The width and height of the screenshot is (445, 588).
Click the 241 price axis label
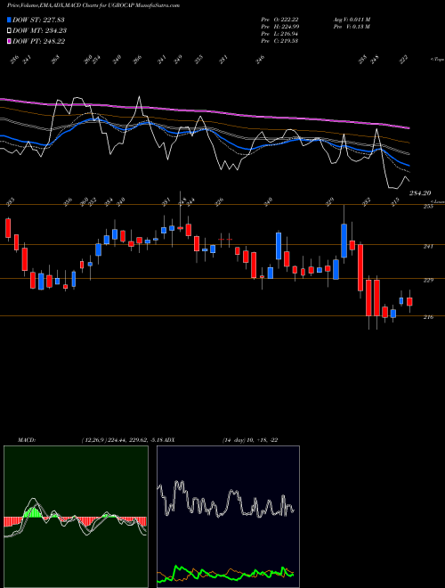pos(428,247)
